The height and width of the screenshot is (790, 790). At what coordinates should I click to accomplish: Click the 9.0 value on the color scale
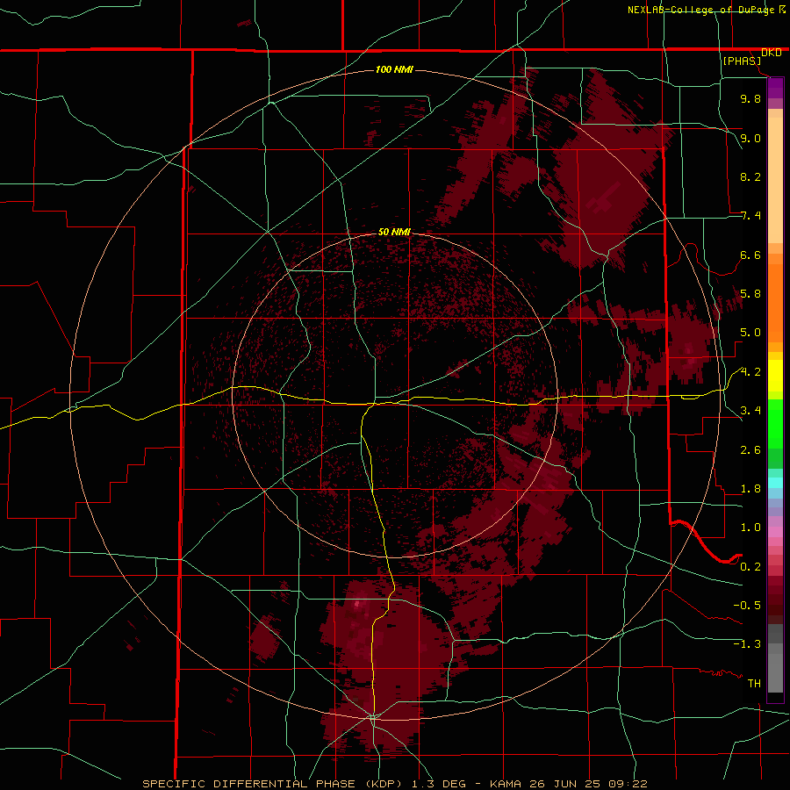tap(750, 138)
